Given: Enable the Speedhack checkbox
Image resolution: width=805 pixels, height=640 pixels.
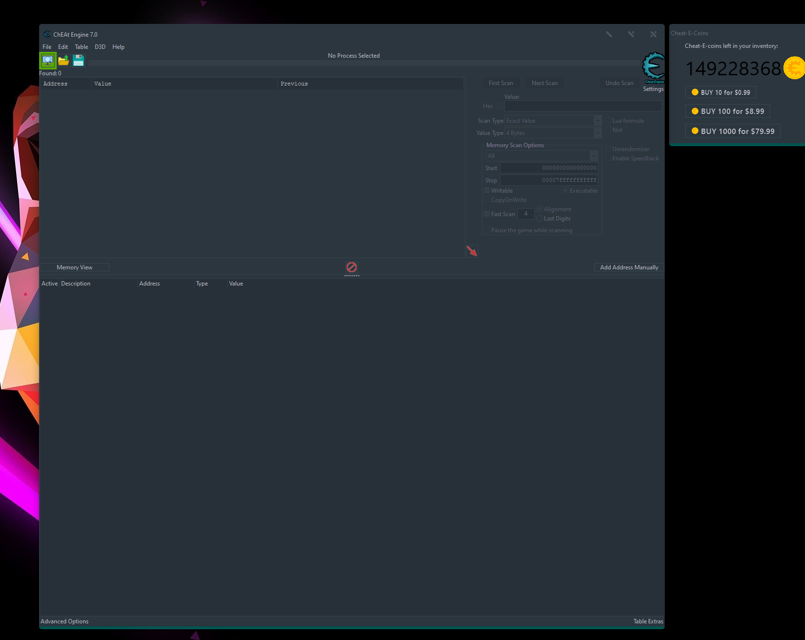Looking at the screenshot, I should 609,158.
